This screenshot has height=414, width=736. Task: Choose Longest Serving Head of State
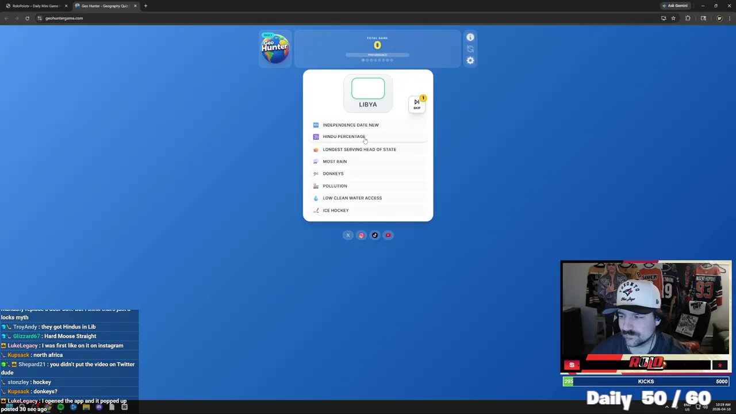[368, 149]
